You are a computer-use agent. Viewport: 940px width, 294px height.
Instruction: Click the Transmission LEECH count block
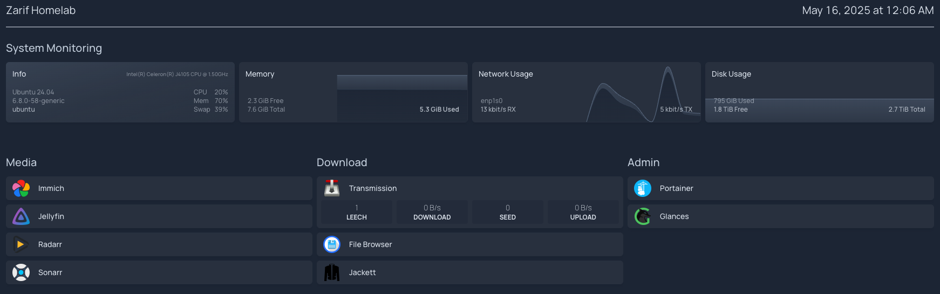tap(356, 212)
